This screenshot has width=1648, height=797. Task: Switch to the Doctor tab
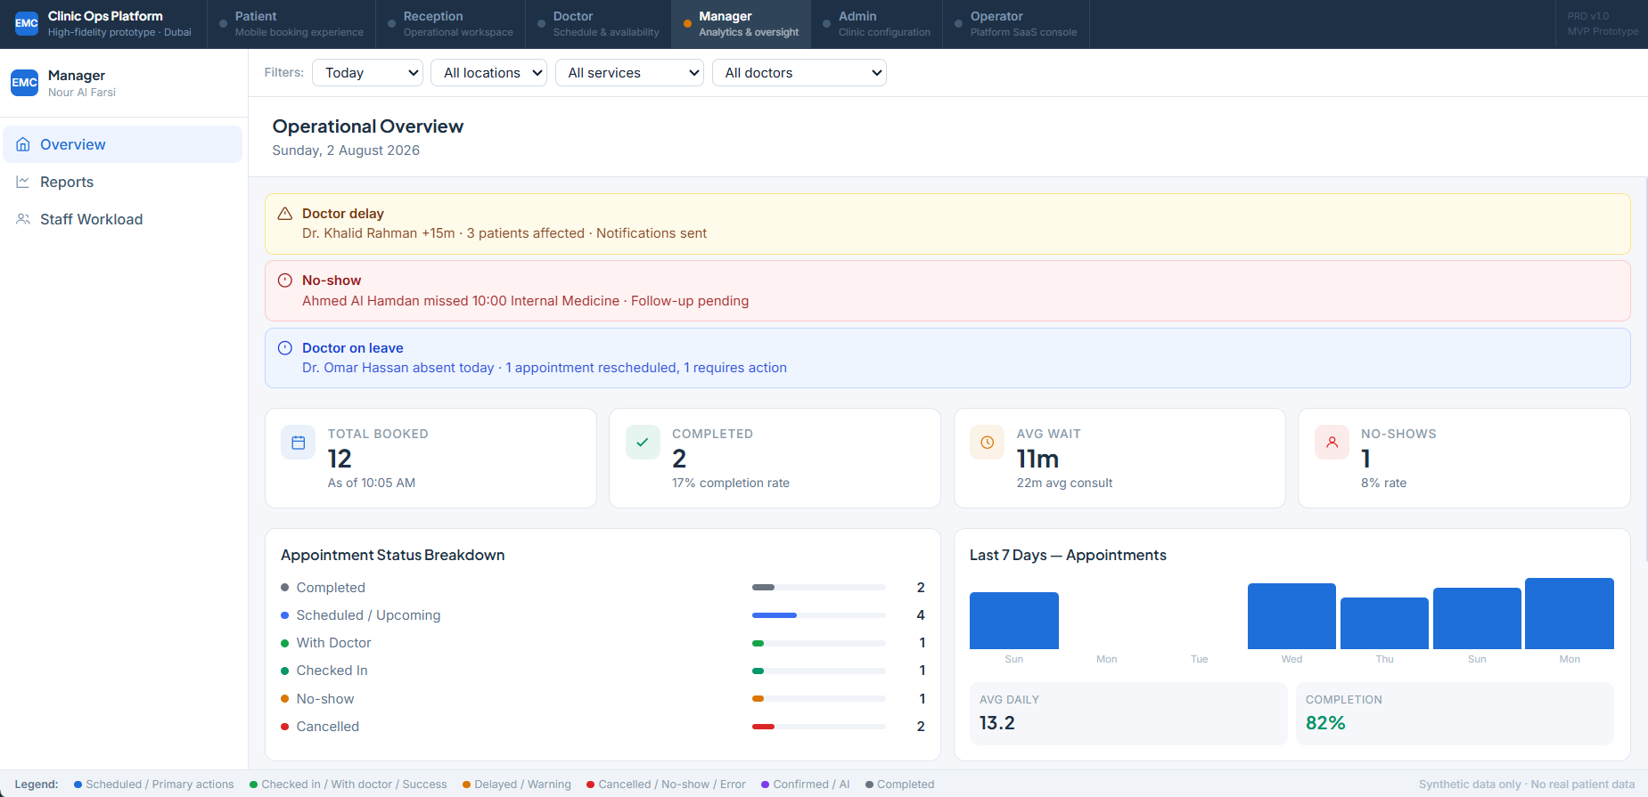598,24
